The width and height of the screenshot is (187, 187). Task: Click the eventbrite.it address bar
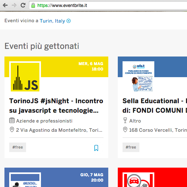coord(108,5)
